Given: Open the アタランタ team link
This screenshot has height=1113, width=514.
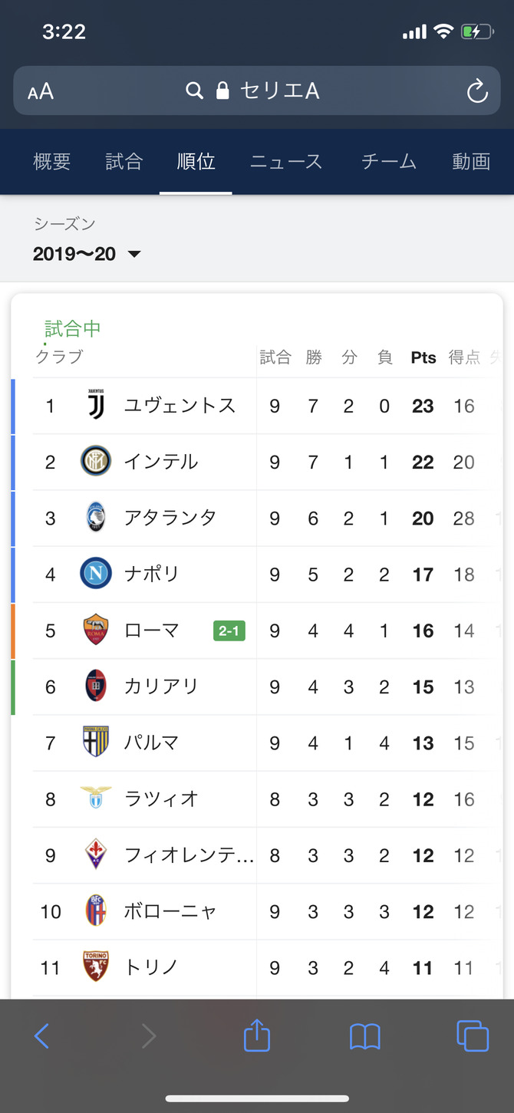Looking at the screenshot, I should click(x=170, y=518).
